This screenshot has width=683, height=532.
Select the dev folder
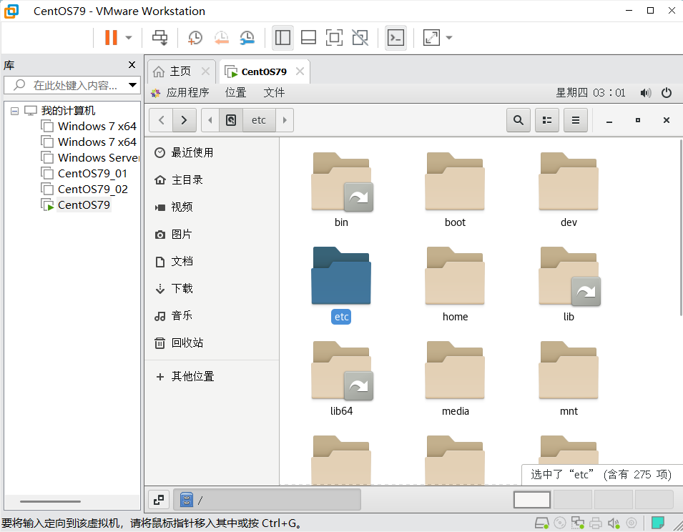(569, 189)
